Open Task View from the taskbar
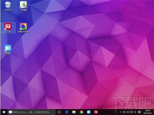This screenshot has height=115, width=154. coord(59,112)
